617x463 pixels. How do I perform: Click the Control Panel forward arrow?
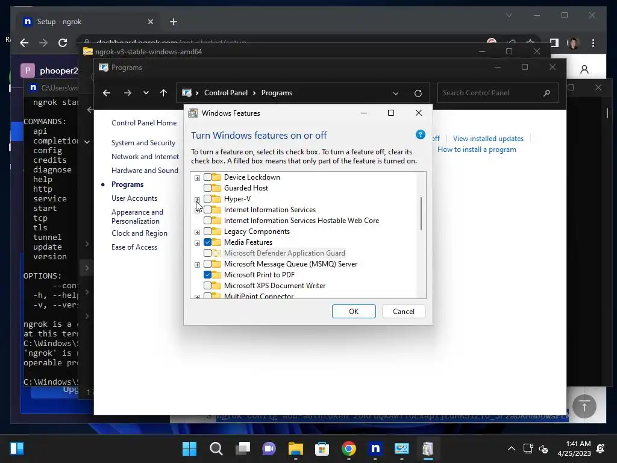click(x=128, y=93)
